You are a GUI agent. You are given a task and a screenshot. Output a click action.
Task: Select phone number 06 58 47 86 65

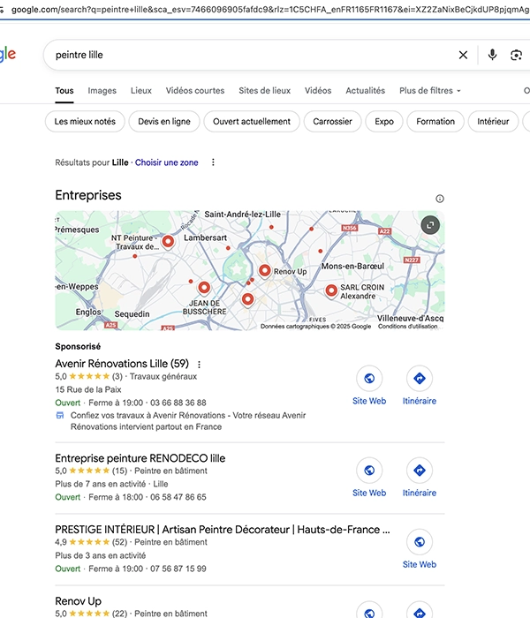pos(178,497)
